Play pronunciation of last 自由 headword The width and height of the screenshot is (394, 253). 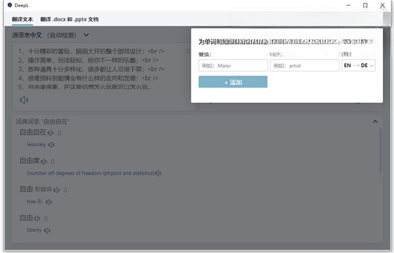tap(37, 218)
